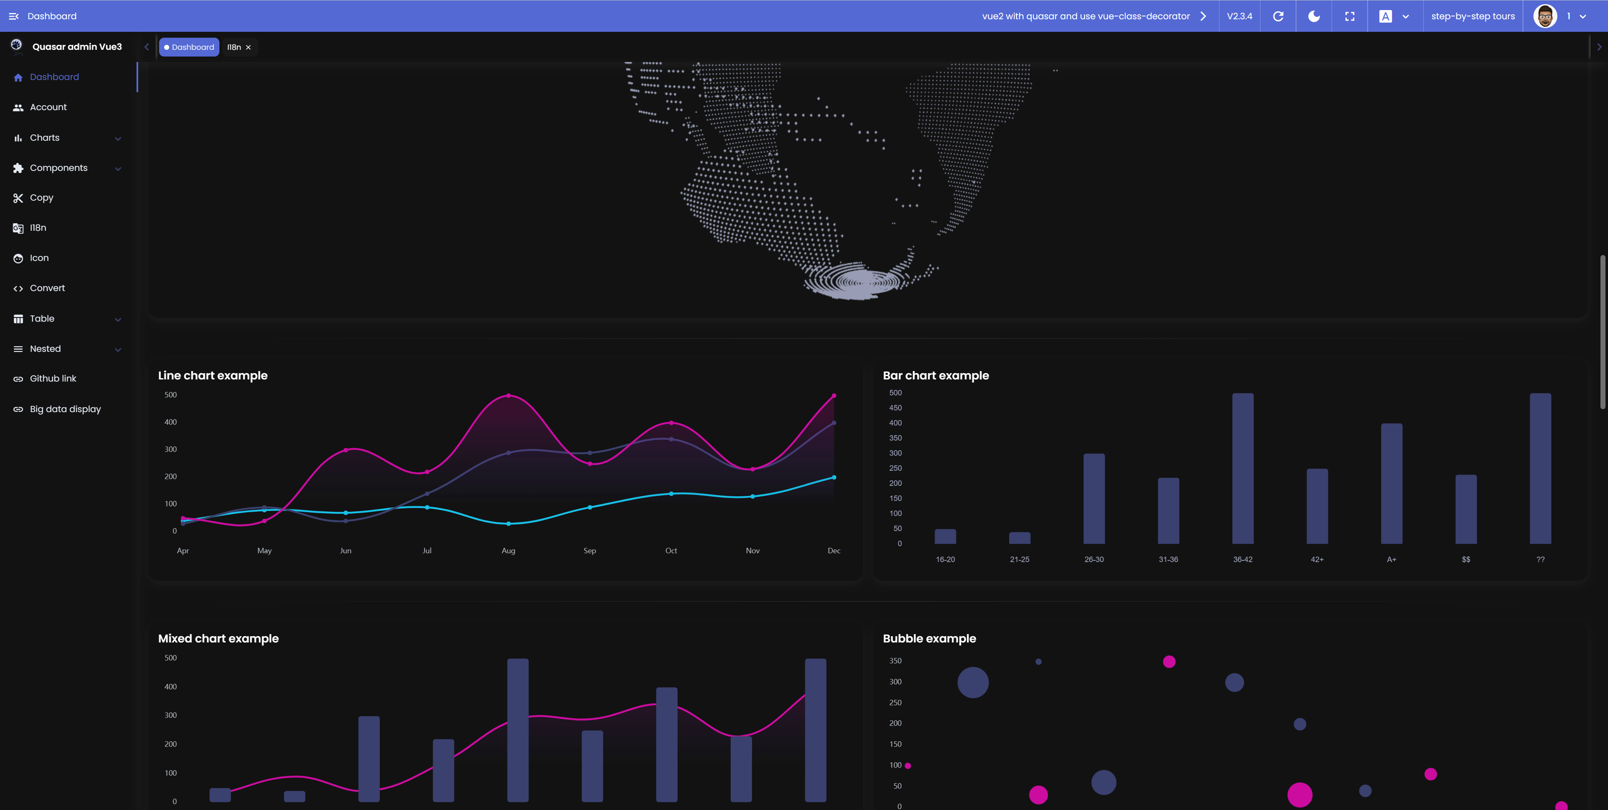
Task: Click the step-by-step tours button
Action: [1473, 16]
